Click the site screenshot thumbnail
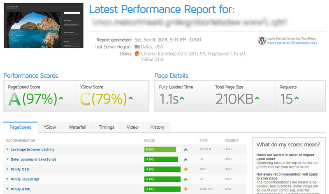The width and height of the screenshot is (329, 194). pyautogui.click(x=44, y=25)
